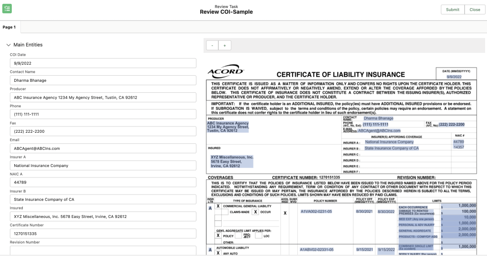Click the ACORD logo in certificate
The height and width of the screenshot is (256, 487).
tap(226, 71)
